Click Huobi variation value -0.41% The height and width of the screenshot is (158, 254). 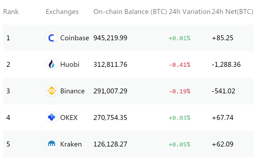[x=180, y=65]
